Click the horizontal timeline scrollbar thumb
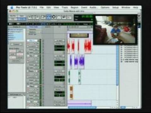 click(82, 107)
